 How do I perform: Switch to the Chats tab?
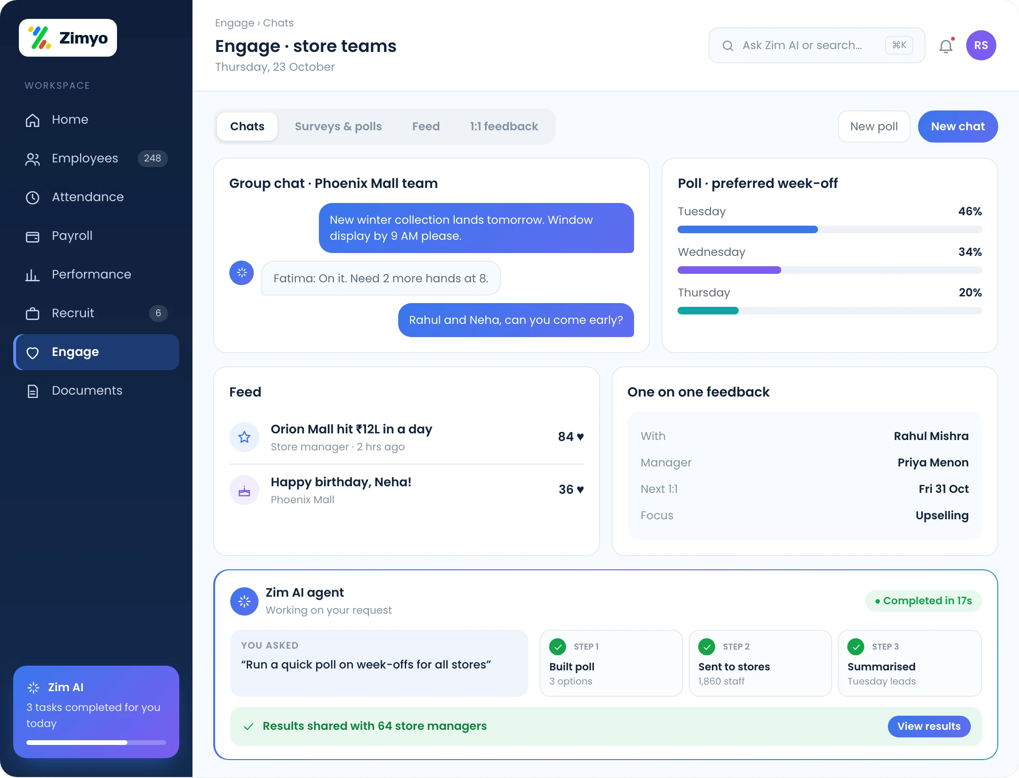click(x=247, y=127)
